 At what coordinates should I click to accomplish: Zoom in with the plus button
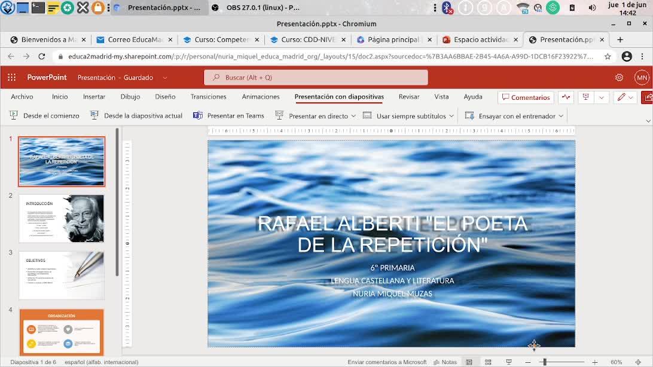coord(594,362)
